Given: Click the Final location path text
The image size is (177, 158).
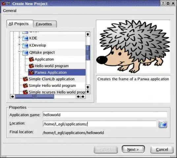Looking at the screenshot, I should [73, 133].
